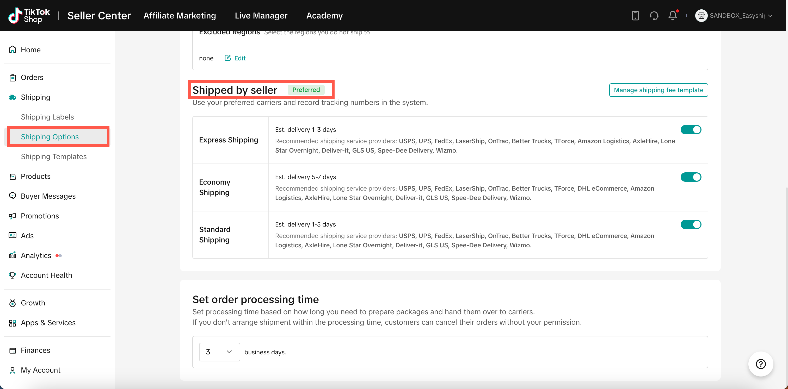Open the headset support icon

point(654,16)
